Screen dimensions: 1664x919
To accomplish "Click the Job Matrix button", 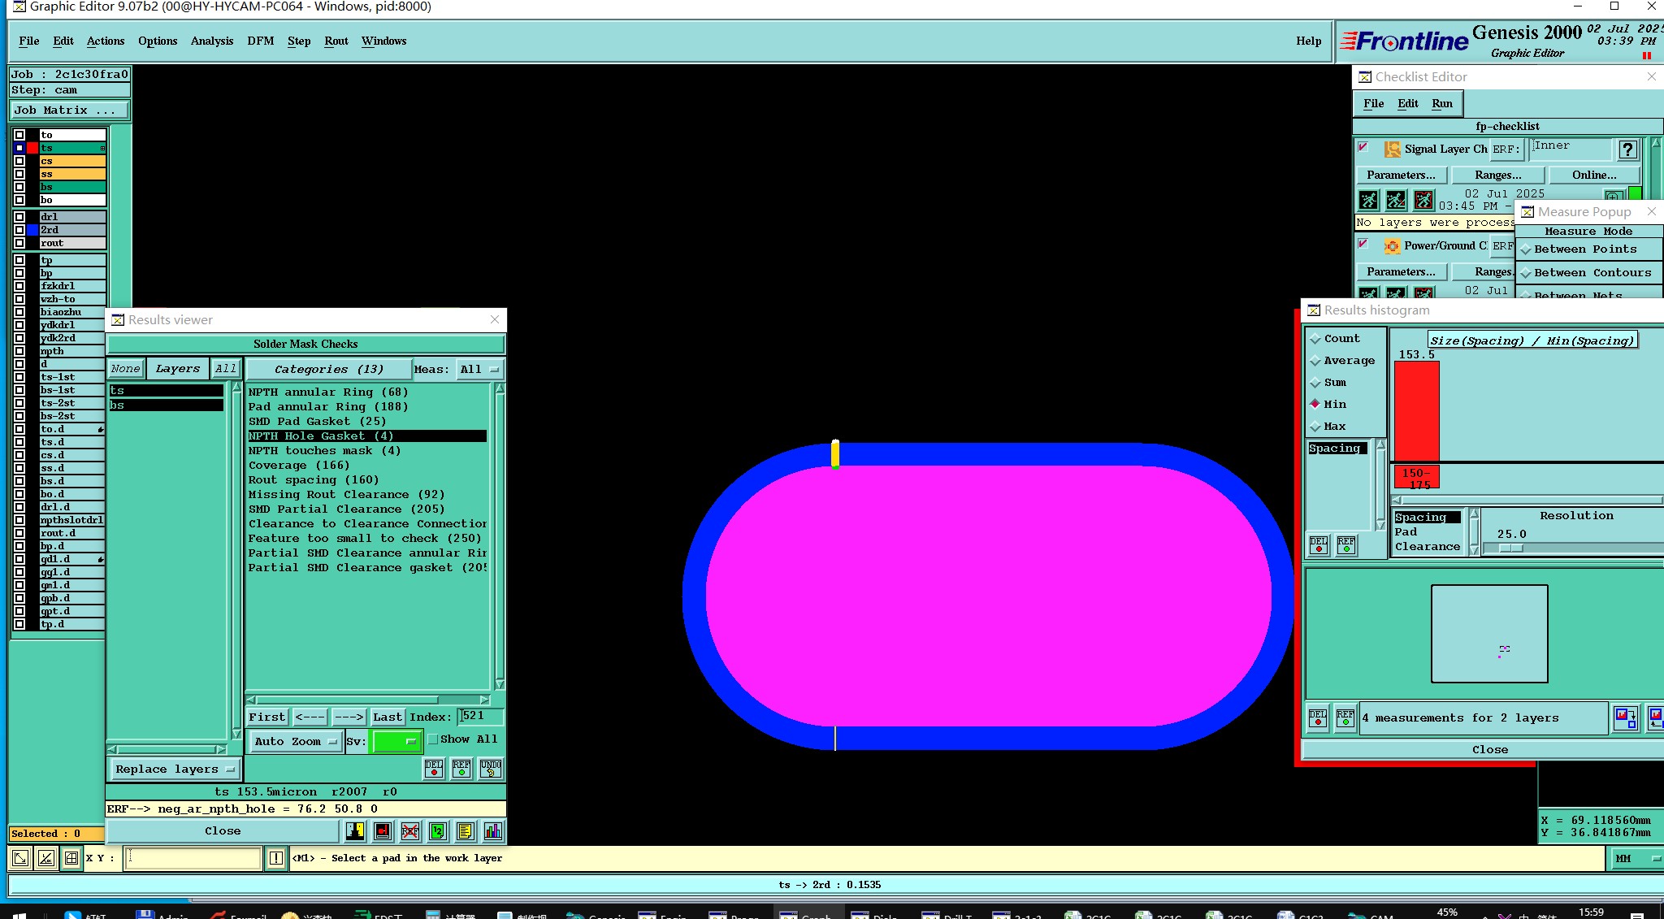I will [x=68, y=110].
